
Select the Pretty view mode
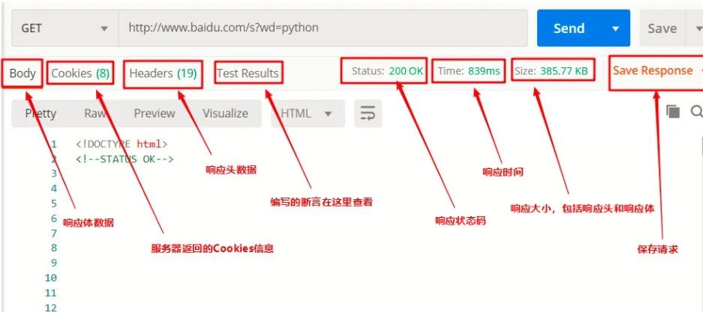(x=41, y=114)
